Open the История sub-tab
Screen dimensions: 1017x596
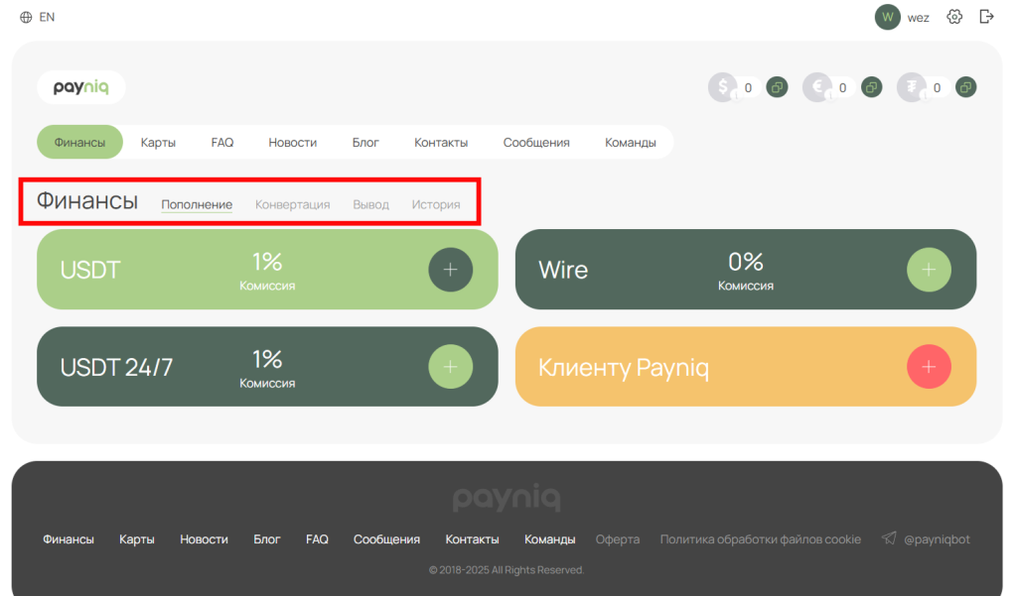tap(436, 204)
